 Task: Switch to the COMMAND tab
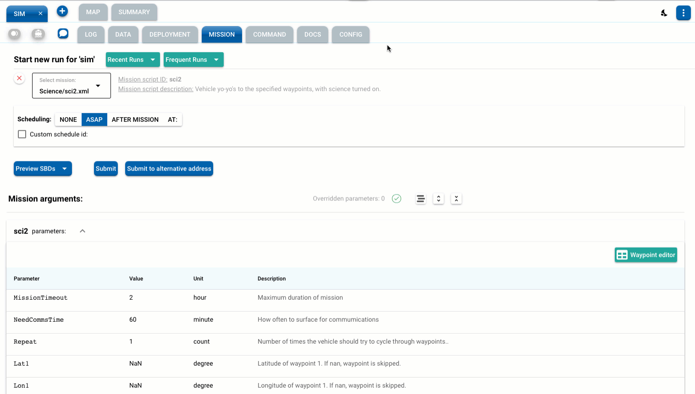tap(269, 34)
